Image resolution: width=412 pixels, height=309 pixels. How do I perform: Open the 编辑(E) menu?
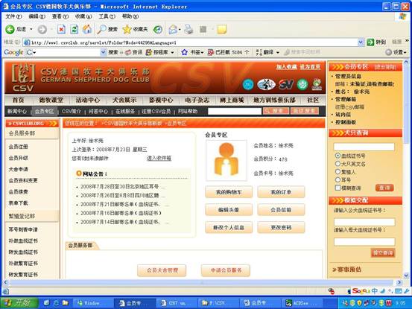[37, 16]
